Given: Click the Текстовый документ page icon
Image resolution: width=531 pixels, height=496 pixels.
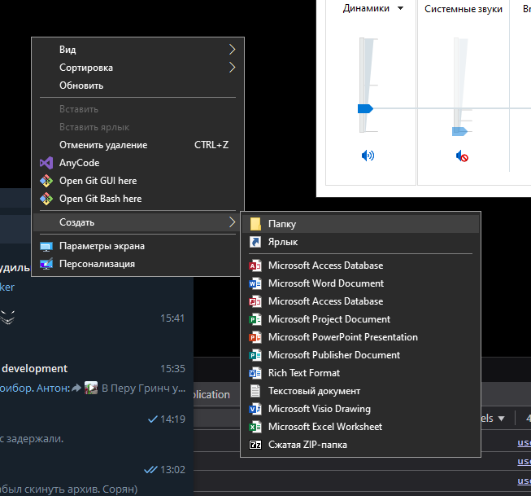Looking at the screenshot, I should [x=255, y=391].
